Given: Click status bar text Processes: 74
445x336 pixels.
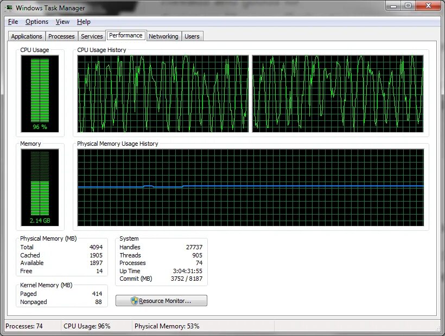Looking at the screenshot, I should (24, 326).
